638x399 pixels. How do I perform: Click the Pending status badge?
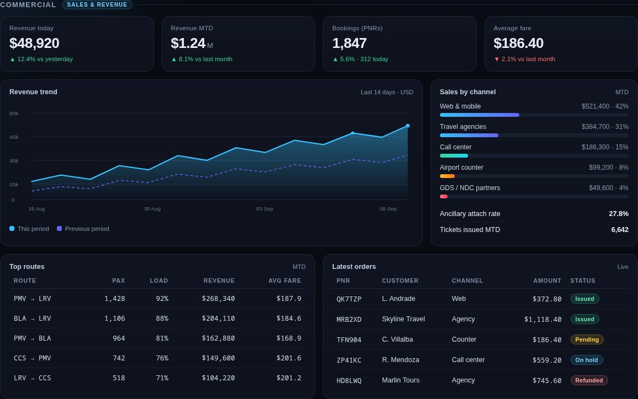587,339
